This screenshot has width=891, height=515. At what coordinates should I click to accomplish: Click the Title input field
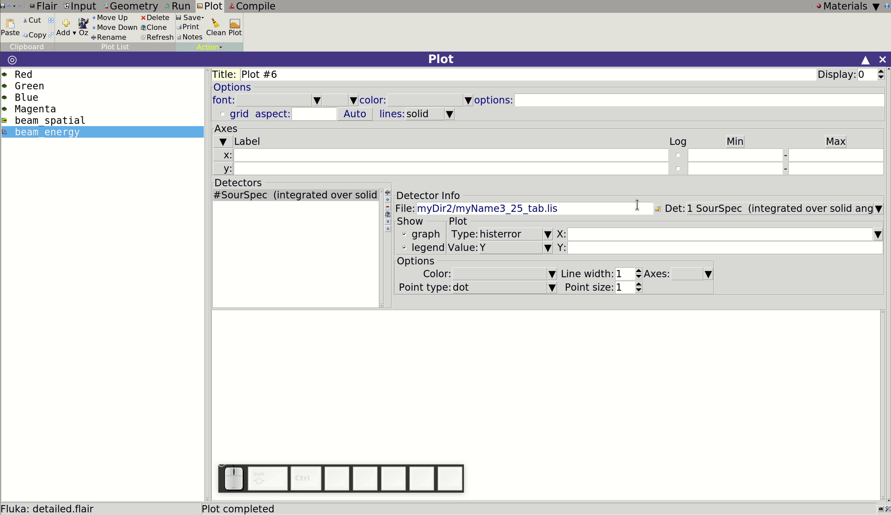coord(528,75)
